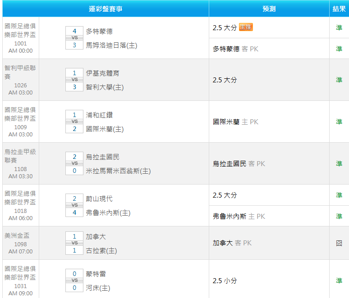Screen dimensions: 349x298
Task: Click 國際米蘭(主) in the match column
Action: coord(105,129)
